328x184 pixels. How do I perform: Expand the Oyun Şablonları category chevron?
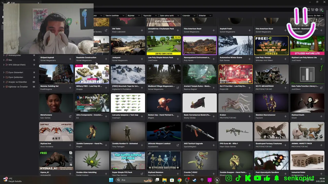[4, 77]
